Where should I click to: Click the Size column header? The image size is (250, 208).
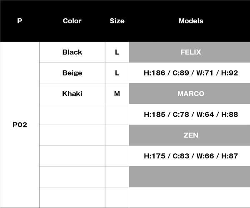click(x=117, y=21)
